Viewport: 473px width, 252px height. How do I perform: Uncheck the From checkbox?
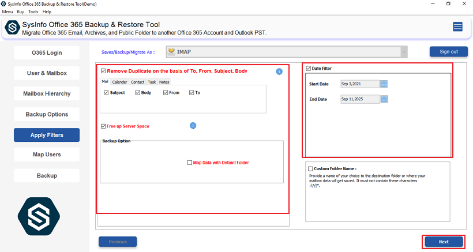point(166,92)
